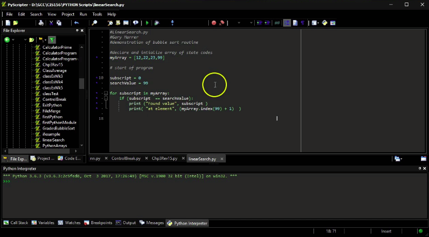Select PythonArrays in file tree
Viewport: 429px width, 237px height.
(55, 145)
